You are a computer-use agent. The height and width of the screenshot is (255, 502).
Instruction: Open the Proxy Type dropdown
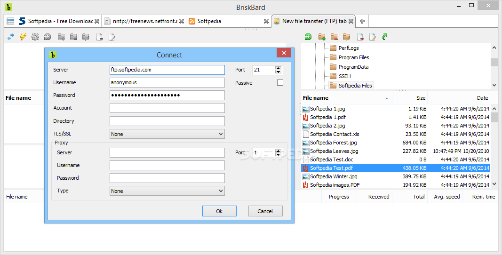tap(167, 191)
